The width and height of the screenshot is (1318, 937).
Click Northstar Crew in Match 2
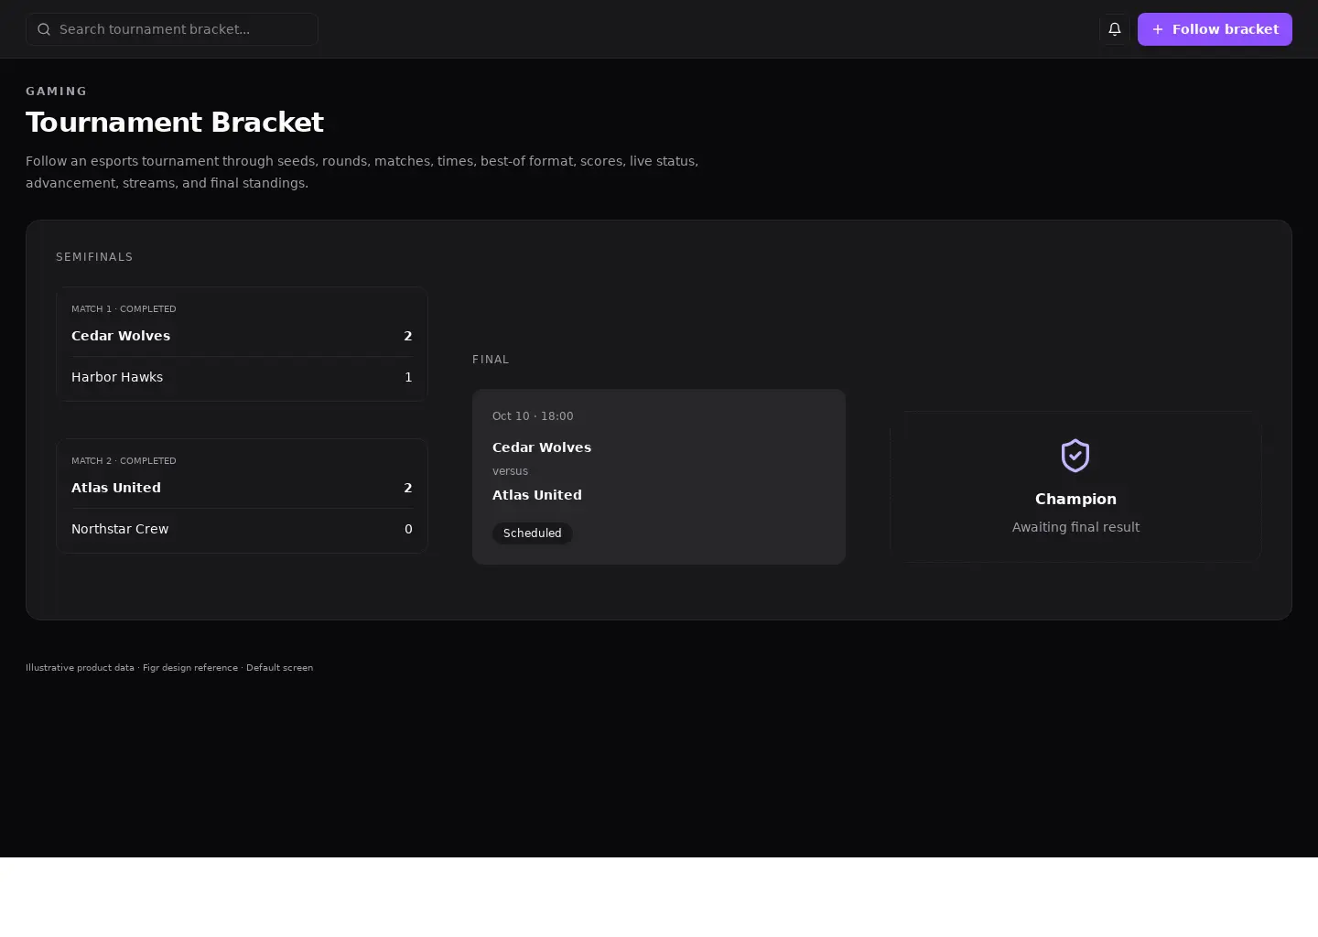click(120, 529)
